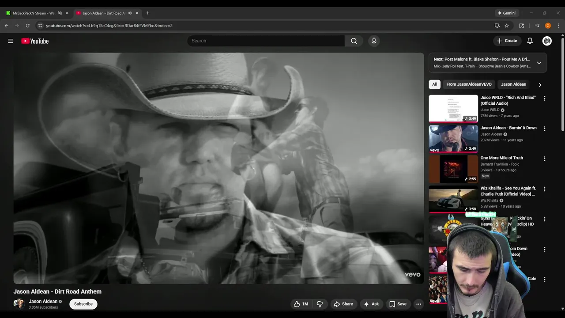This screenshot has height=318, width=565.
Task: Go to YouTube home via logo
Action: 35,41
